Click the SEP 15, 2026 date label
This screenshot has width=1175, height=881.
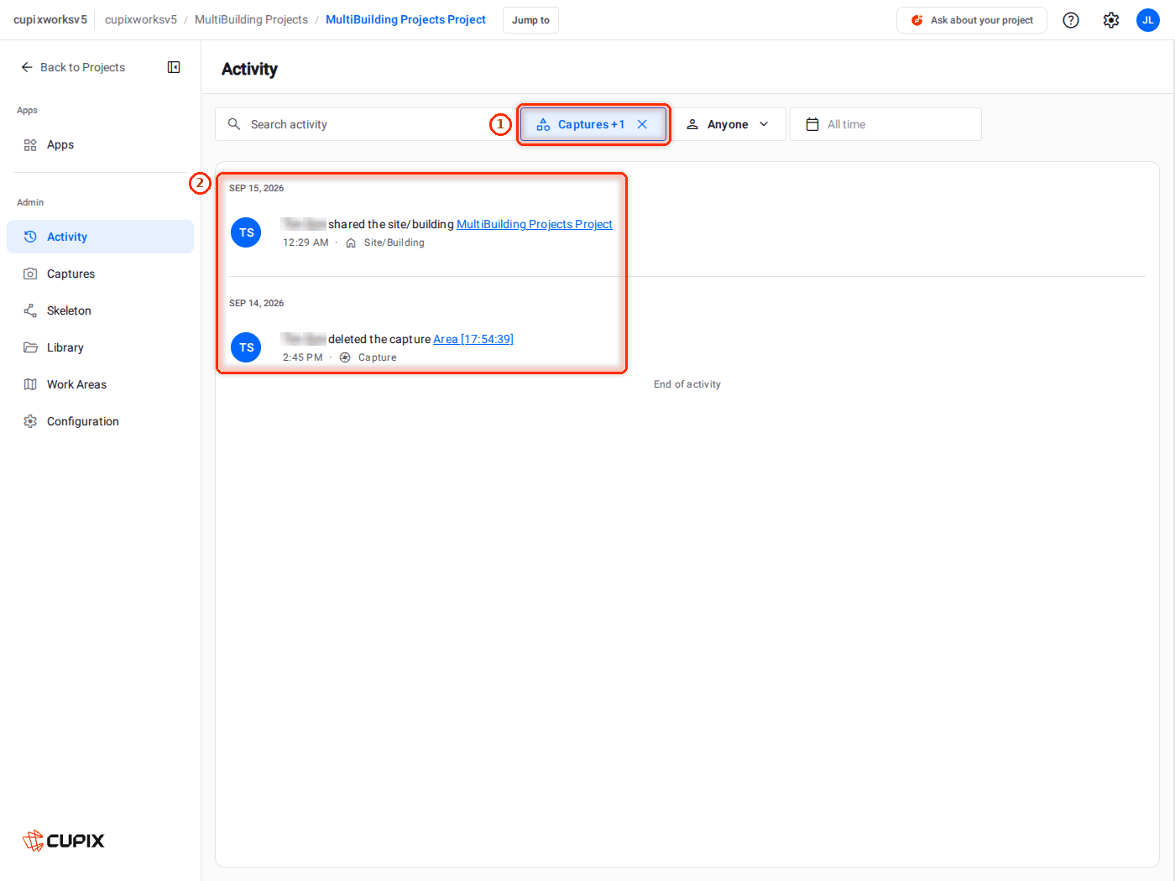[257, 188]
